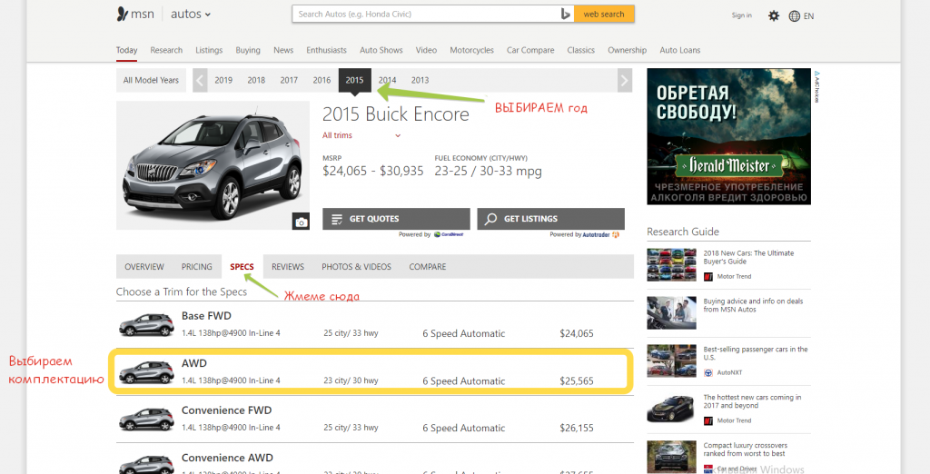Screen dimensions: 930x474
Task: Open hottest new cars coming article
Action: [x=752, y=401]
